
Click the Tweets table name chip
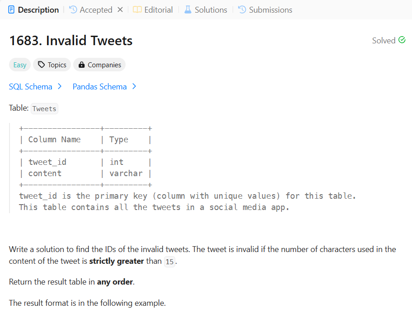44,108
